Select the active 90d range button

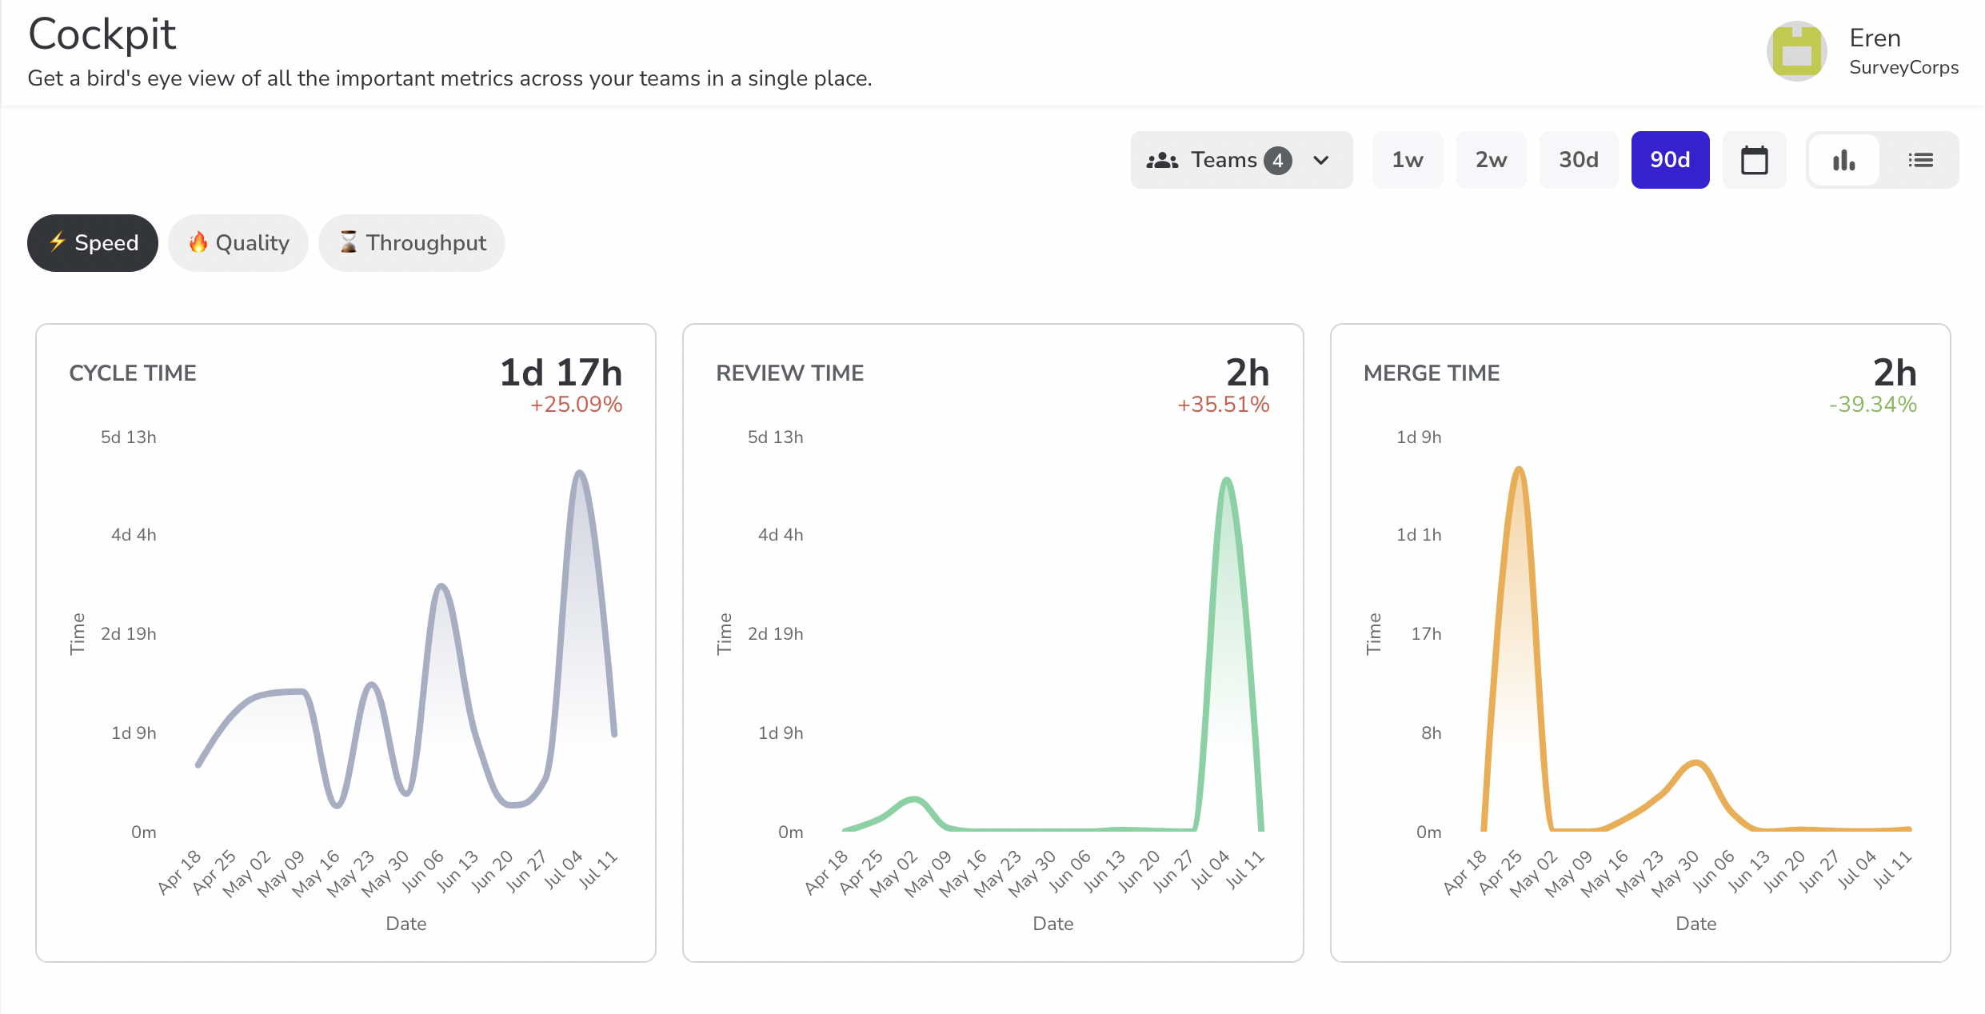pos(1670,160)
